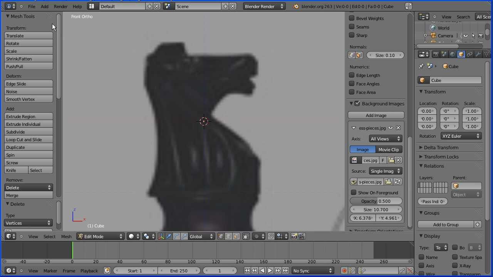Click the OpenGL render animation clapper icon
The width and height of the screenshot is (493, 277).
click(x=302, y=236)
